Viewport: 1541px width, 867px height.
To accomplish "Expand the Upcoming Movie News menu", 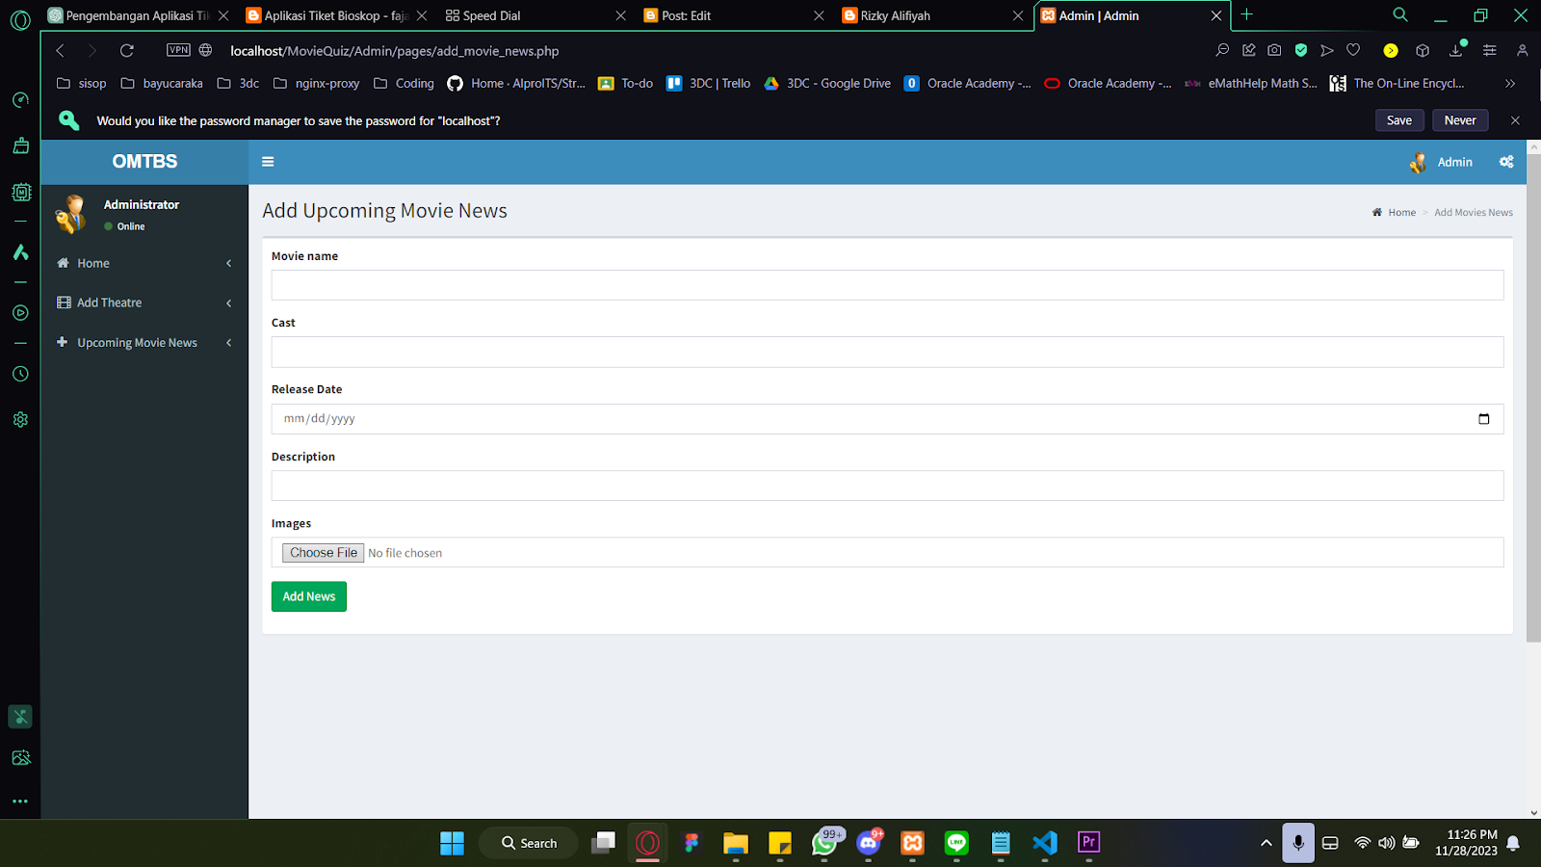I will click(144, 343).
